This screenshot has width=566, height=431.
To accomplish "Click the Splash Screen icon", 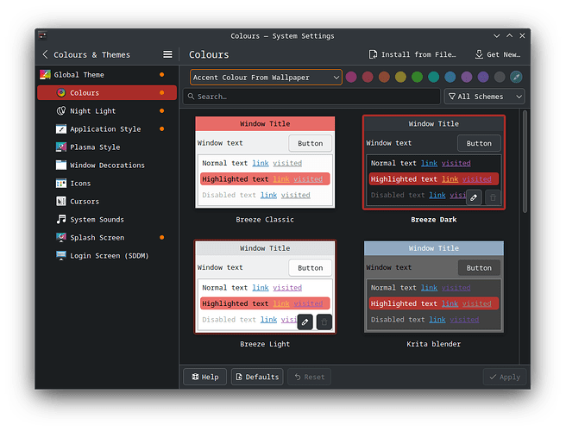I will [x=61, y=237].
